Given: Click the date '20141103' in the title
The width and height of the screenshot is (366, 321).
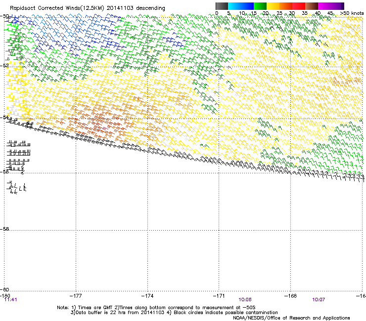Looking at the screenshot, I should [x=120, y=8].
